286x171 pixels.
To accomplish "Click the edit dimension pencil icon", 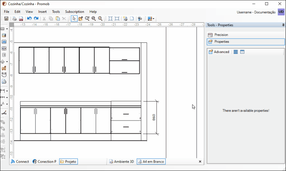I will point(4,113).
